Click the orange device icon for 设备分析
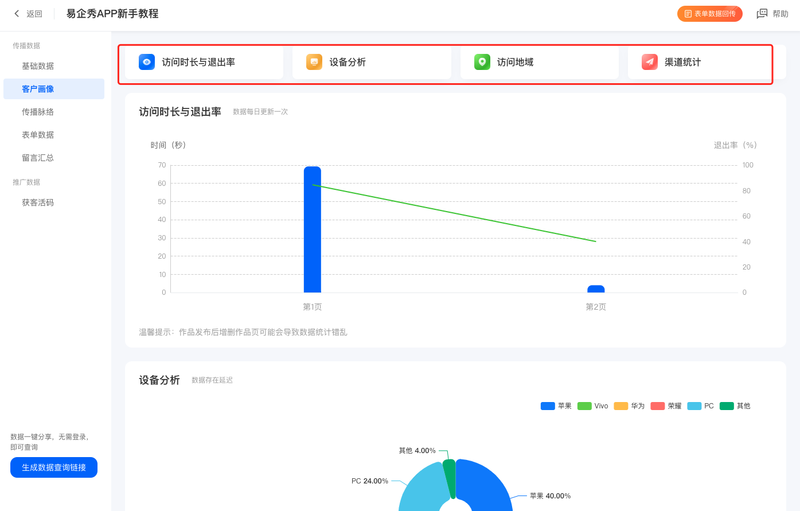Image resolution: width=800 pixels, height=511 pixels. tap(314, 62)
